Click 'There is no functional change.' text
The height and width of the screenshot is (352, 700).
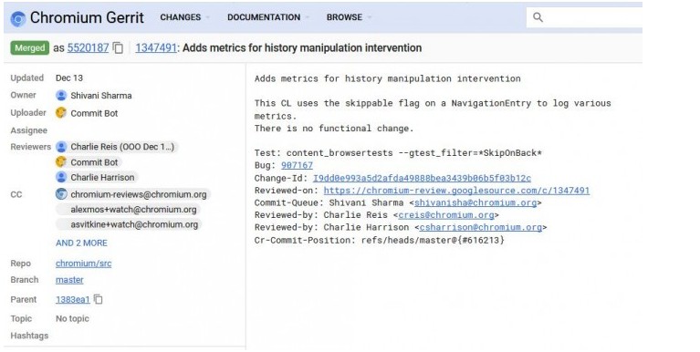click(x=334, y=129)
